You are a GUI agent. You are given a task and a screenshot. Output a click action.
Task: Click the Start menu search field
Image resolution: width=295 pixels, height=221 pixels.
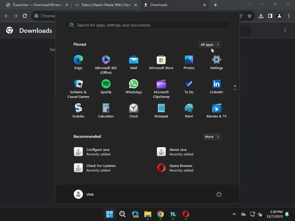point(147,25)
